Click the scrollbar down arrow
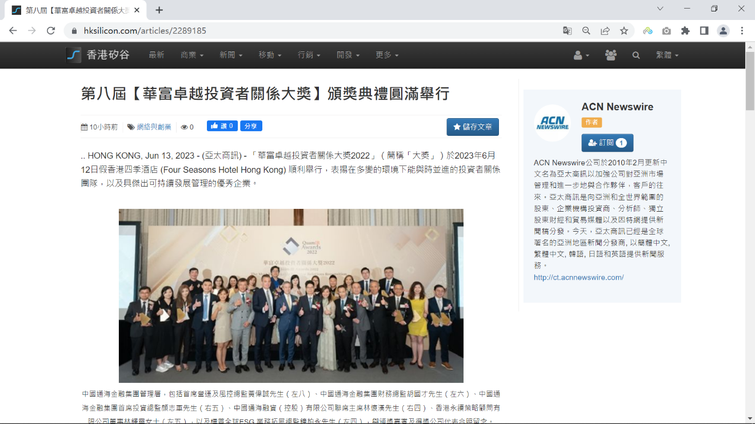The height and width of the screenshot is (424, 755). coord(750,418)
